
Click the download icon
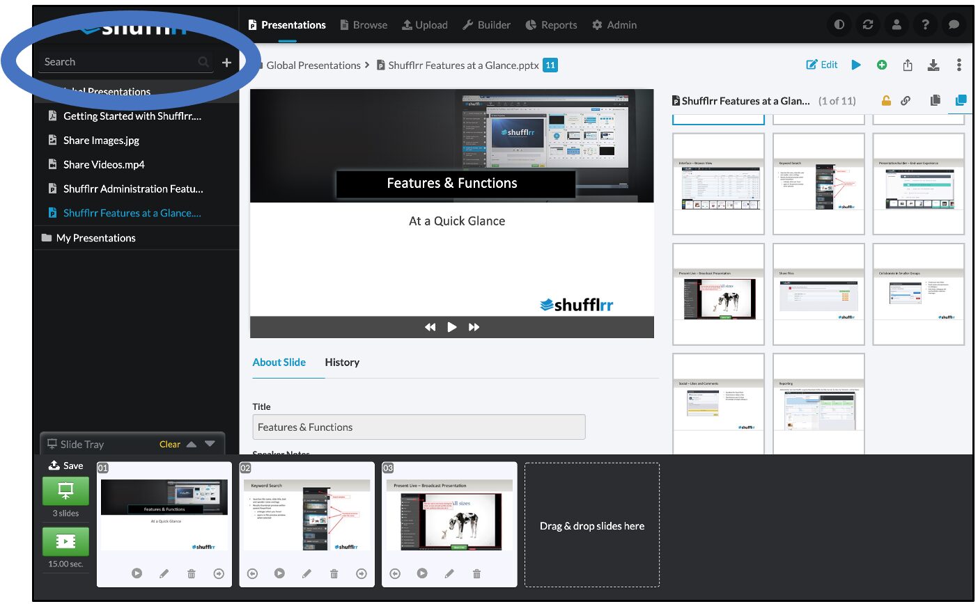(x=933, y=65)
